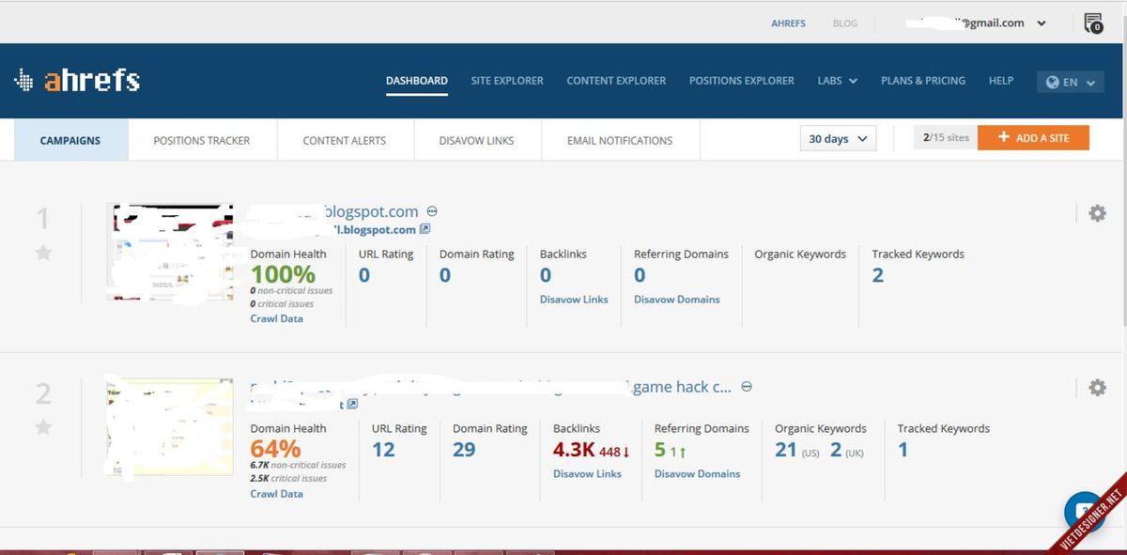Open settings gear for blogspot.com campaign
The image size is (1127, 555).
pyautogui.click(x=1097, y=213)
